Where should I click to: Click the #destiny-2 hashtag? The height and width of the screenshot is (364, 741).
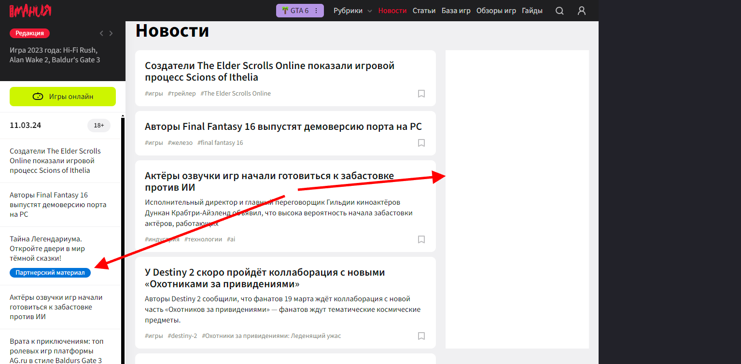182,336
